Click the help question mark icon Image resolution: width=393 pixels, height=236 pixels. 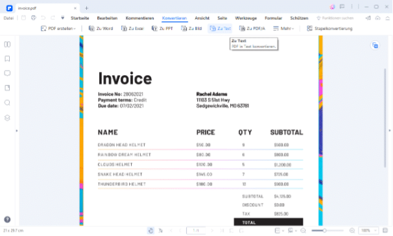coord(7,219)
